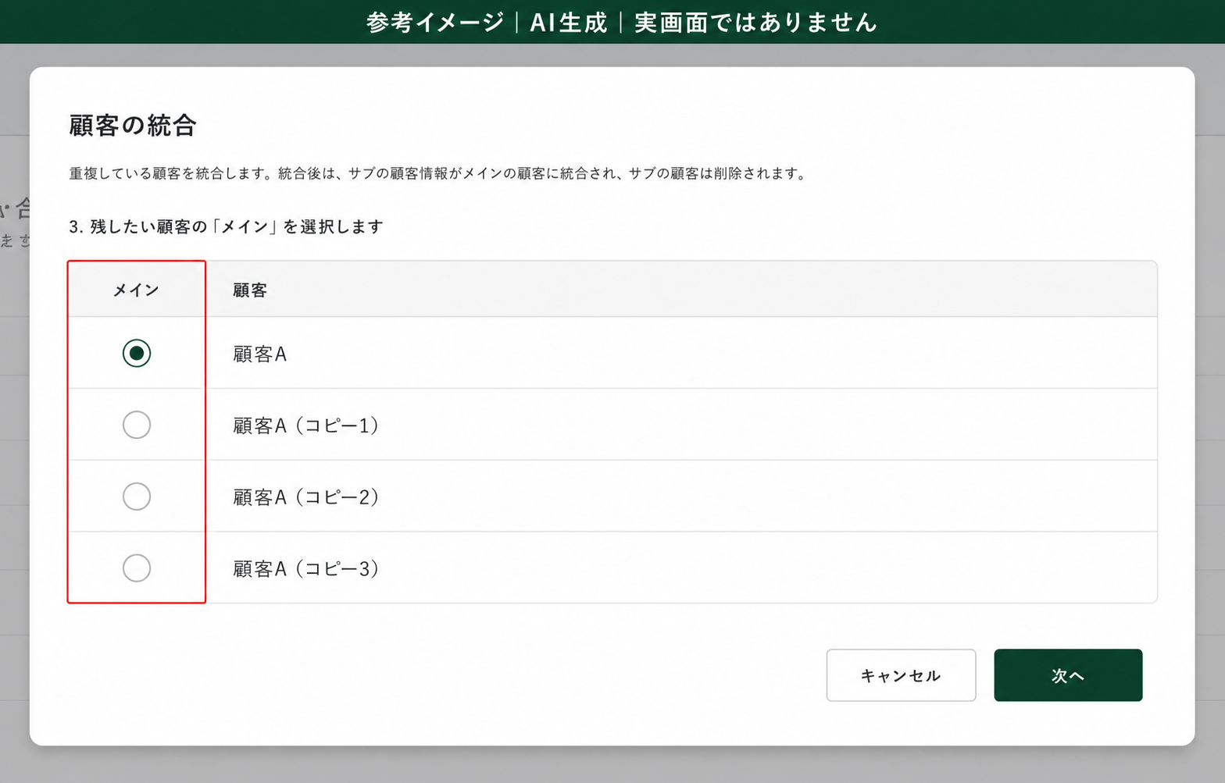
Task: Click the text 顧客A (コピー2)
Action: [306, 497]
